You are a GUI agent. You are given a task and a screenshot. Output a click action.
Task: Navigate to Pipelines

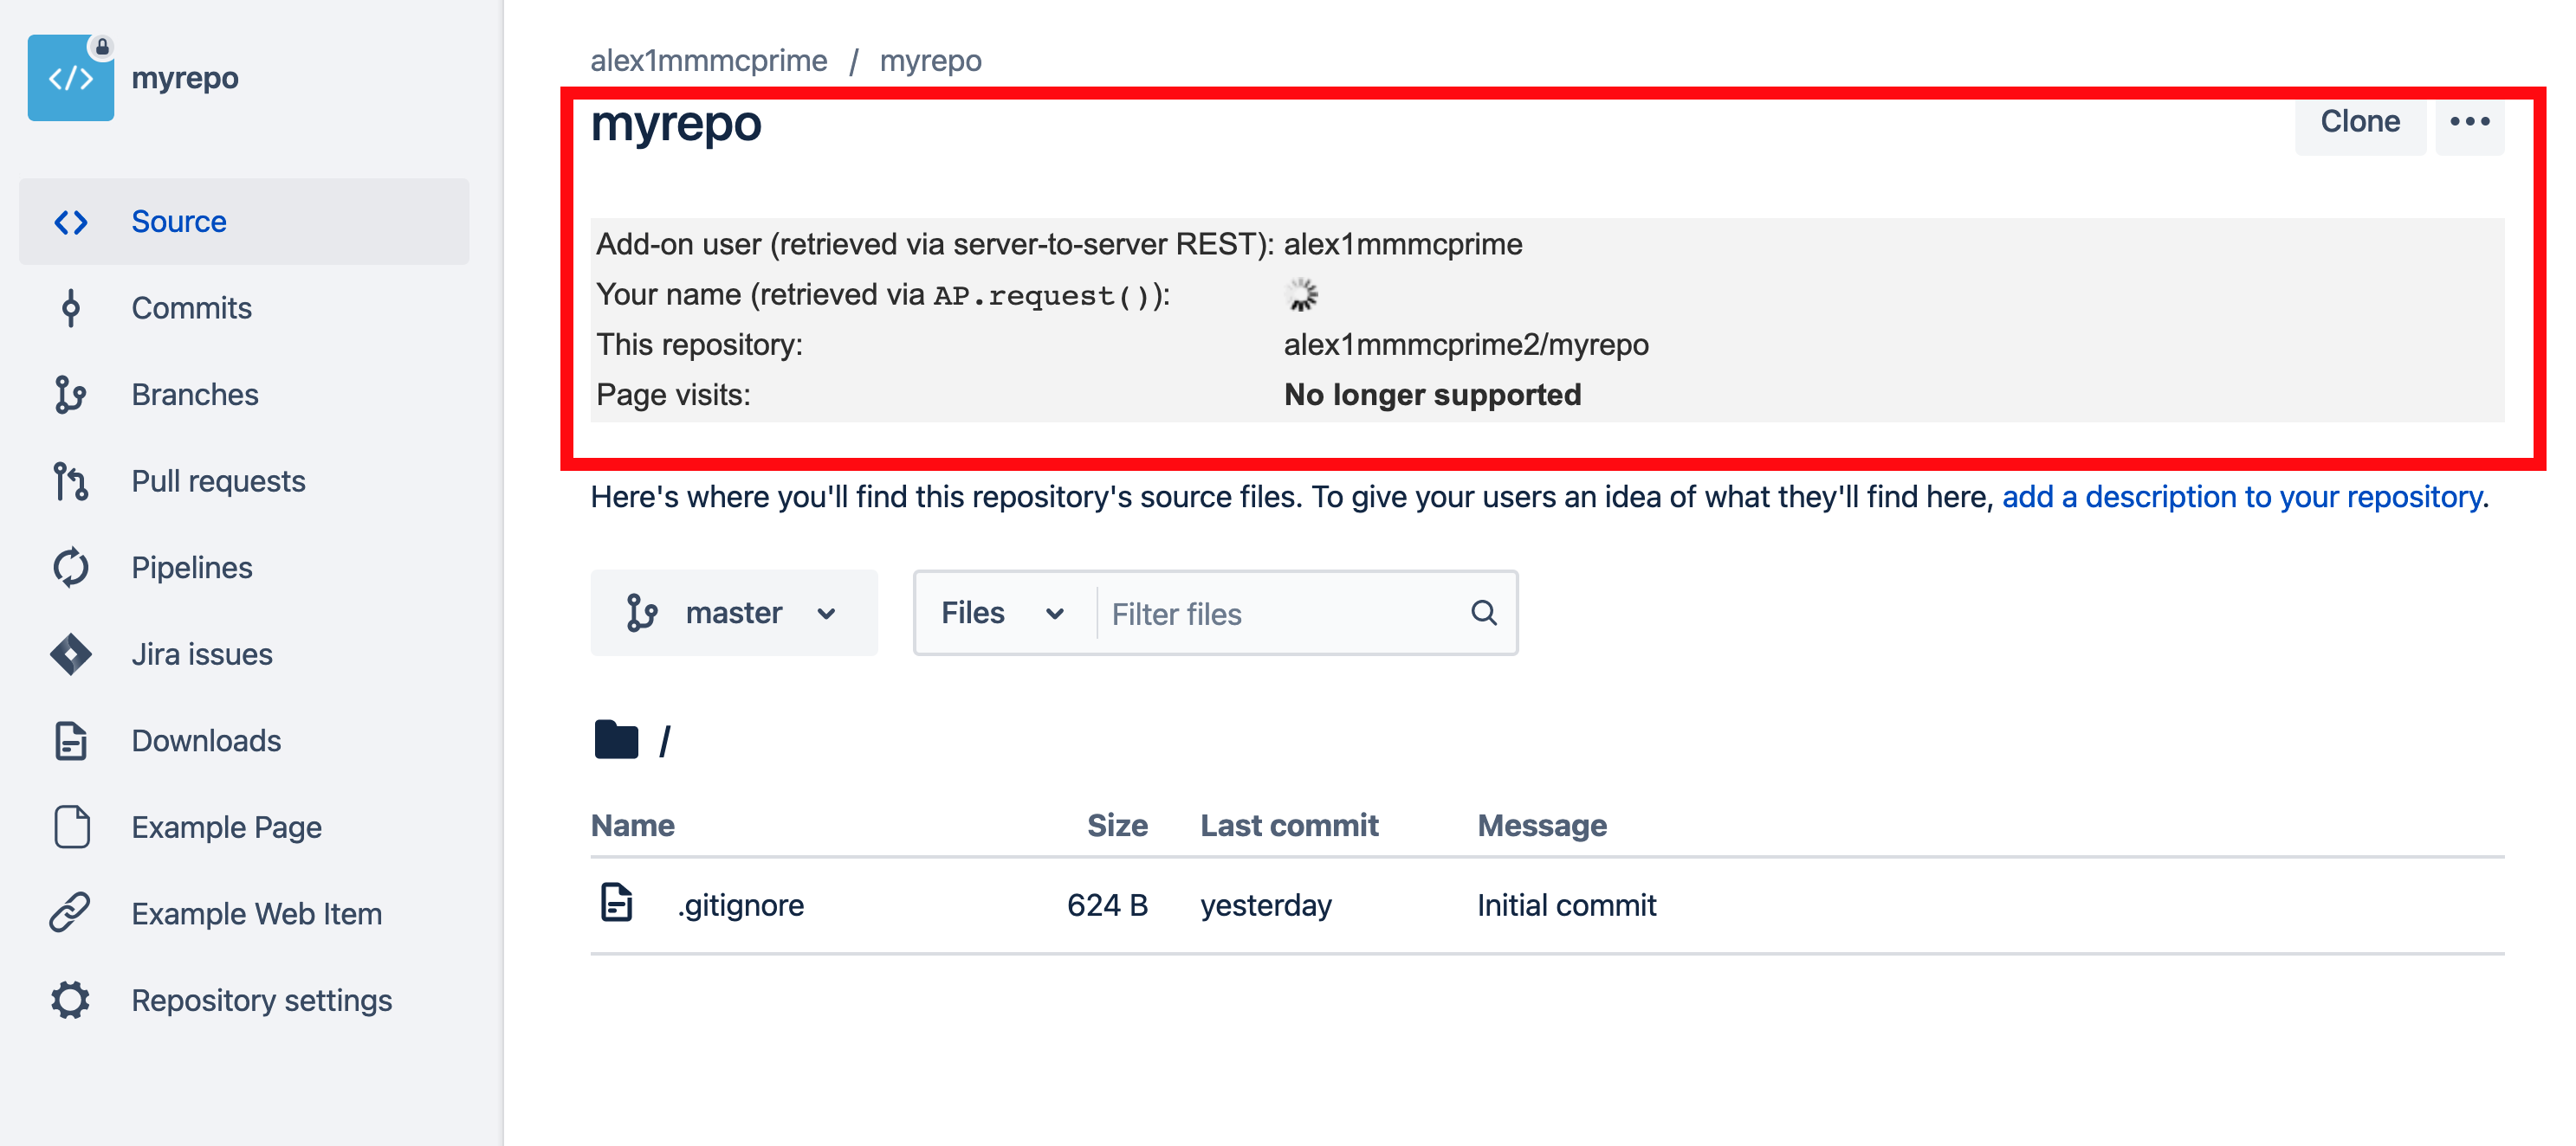coord(244,568)
